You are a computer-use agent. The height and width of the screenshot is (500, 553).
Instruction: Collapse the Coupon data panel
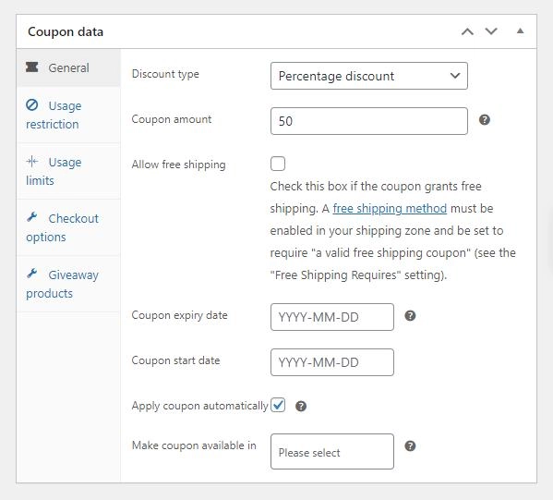coord(520,31)
